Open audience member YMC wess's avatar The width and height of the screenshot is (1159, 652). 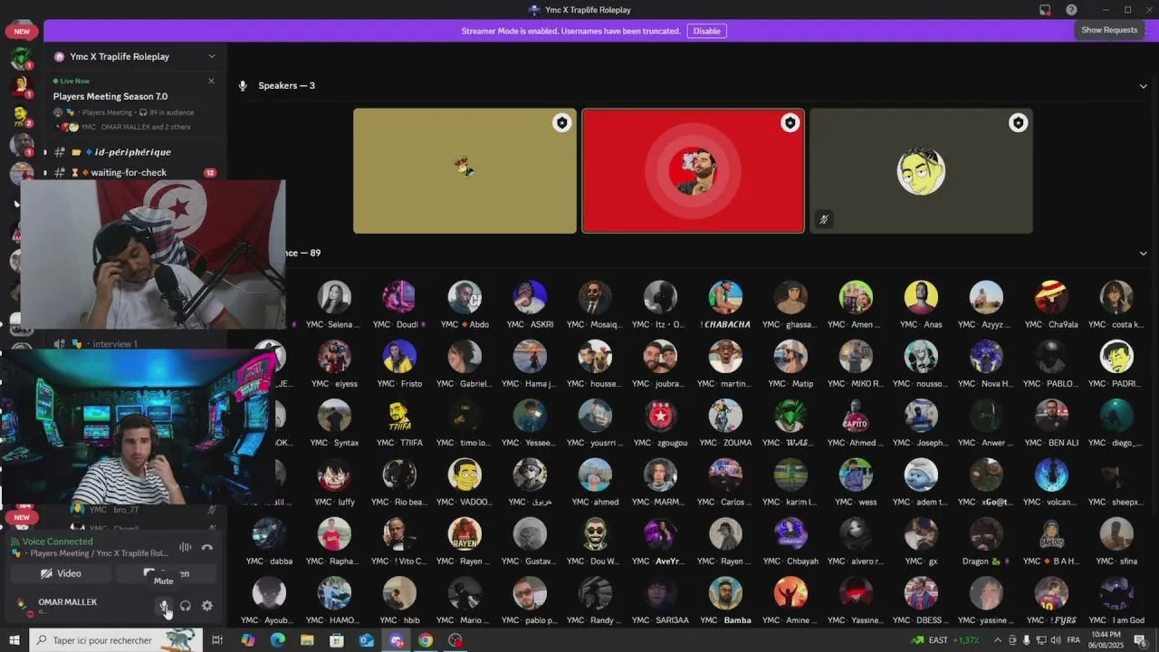tap(856, 475)
